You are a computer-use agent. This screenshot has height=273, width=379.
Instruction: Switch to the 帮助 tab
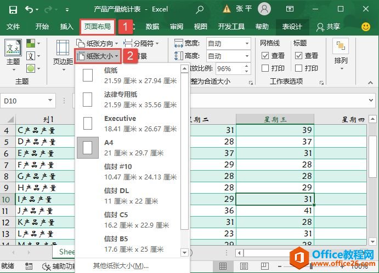(262, 26)
